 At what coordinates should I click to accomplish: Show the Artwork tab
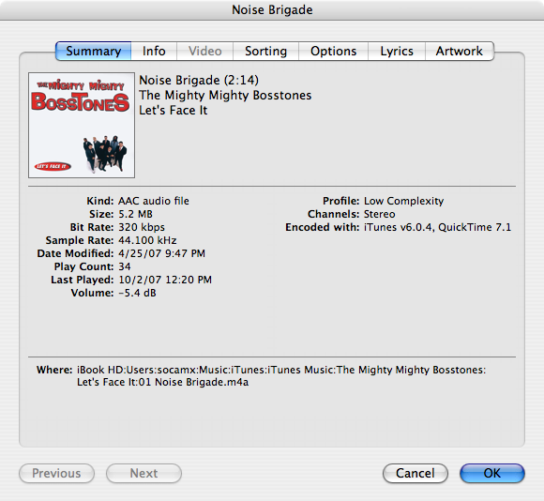tap(460, 51)
